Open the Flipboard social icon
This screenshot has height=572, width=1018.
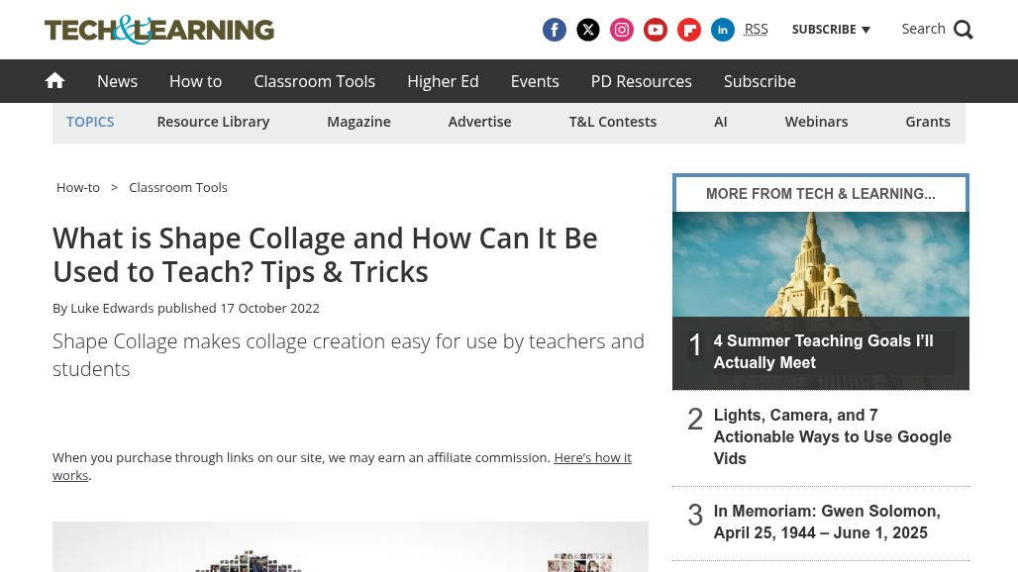pos(689,30)
